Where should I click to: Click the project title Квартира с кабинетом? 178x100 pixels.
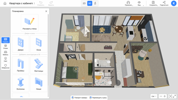tap(21, 3)
